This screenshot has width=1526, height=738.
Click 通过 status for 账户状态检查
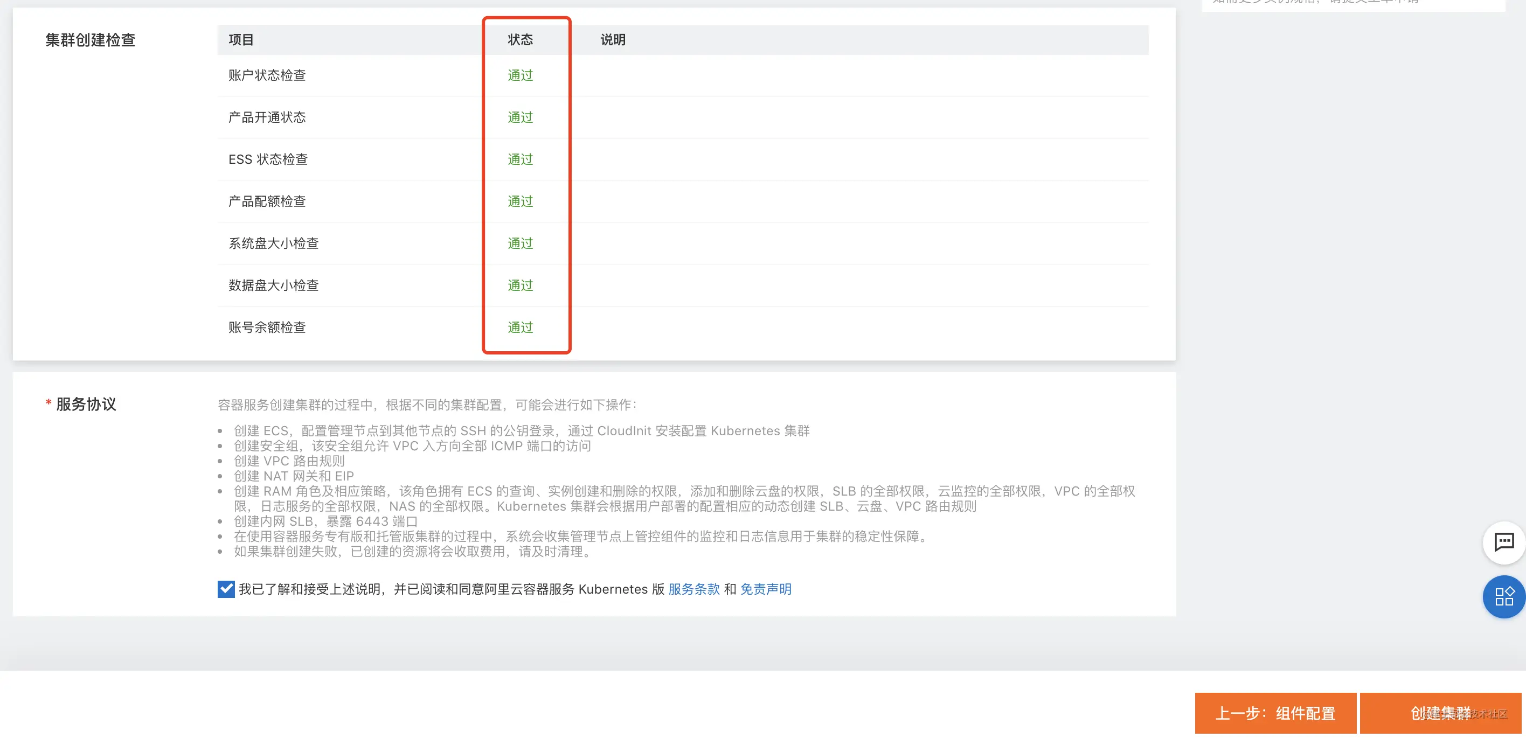click(x=520, y=75)
